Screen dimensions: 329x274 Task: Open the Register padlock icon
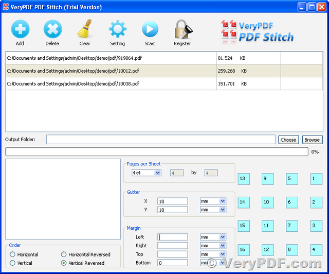point(183,29)
